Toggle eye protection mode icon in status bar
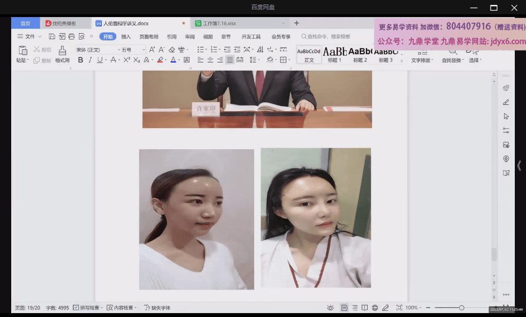This screenshot has height=317, width=526. pyautogui.click(x=330, y=308)
